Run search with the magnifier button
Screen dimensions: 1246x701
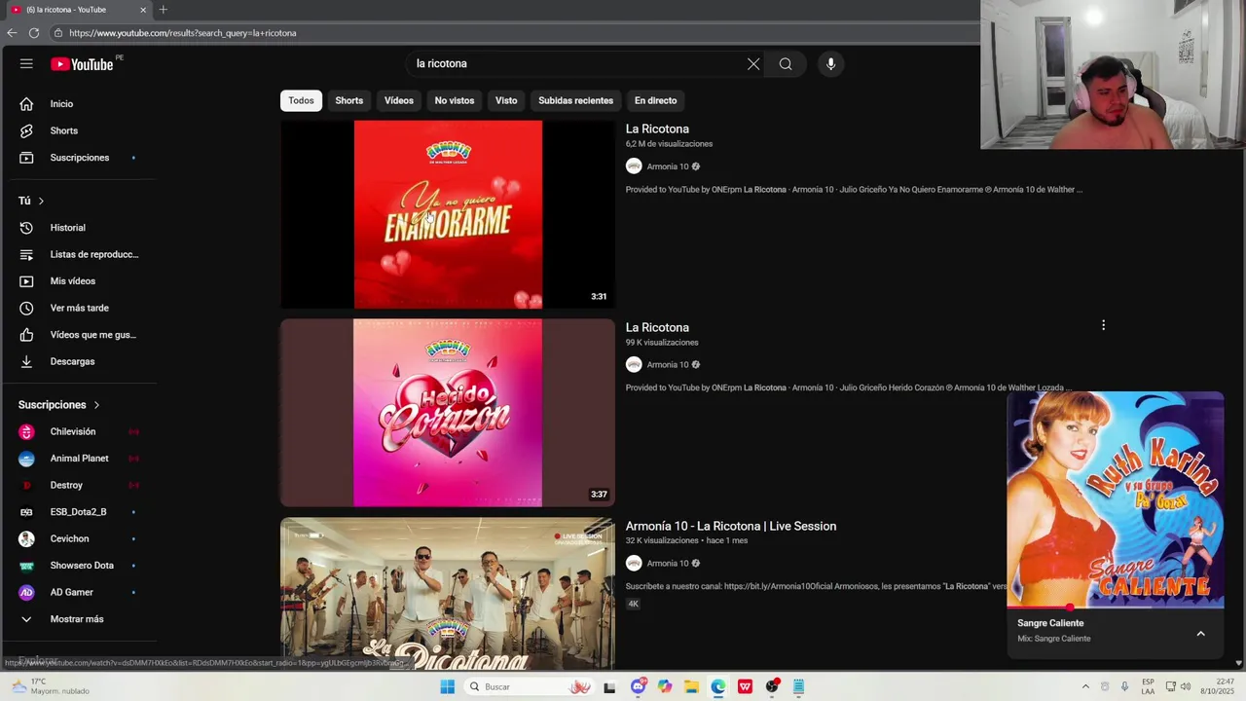coord(786,64)
